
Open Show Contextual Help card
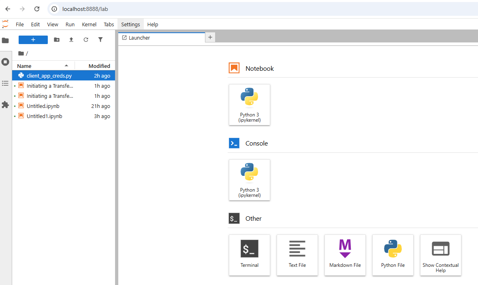point(440,255)
